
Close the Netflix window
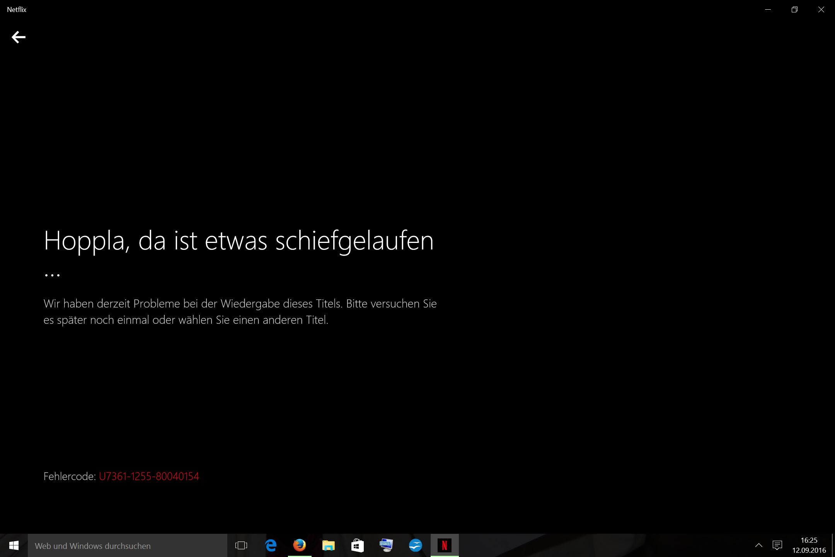point(821,10)
